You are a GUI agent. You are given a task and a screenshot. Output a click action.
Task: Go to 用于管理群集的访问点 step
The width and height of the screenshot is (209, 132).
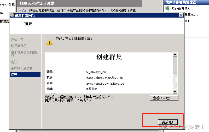click(25, 54)
